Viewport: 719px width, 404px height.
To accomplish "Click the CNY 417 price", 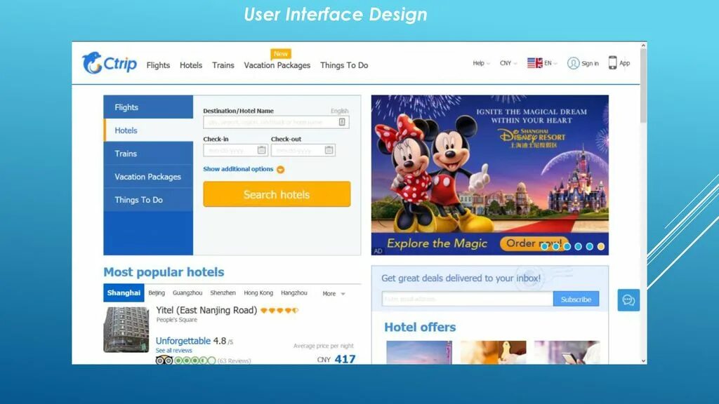I will point(336,359).
